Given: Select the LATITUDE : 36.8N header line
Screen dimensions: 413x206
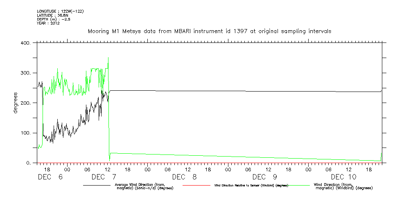Looking at the screenshot, I should click(x=52, y=15).
